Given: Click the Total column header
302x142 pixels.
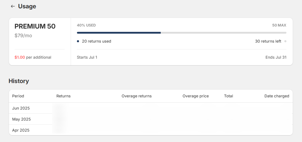Looking at the screenshot, I should point(229,96).
